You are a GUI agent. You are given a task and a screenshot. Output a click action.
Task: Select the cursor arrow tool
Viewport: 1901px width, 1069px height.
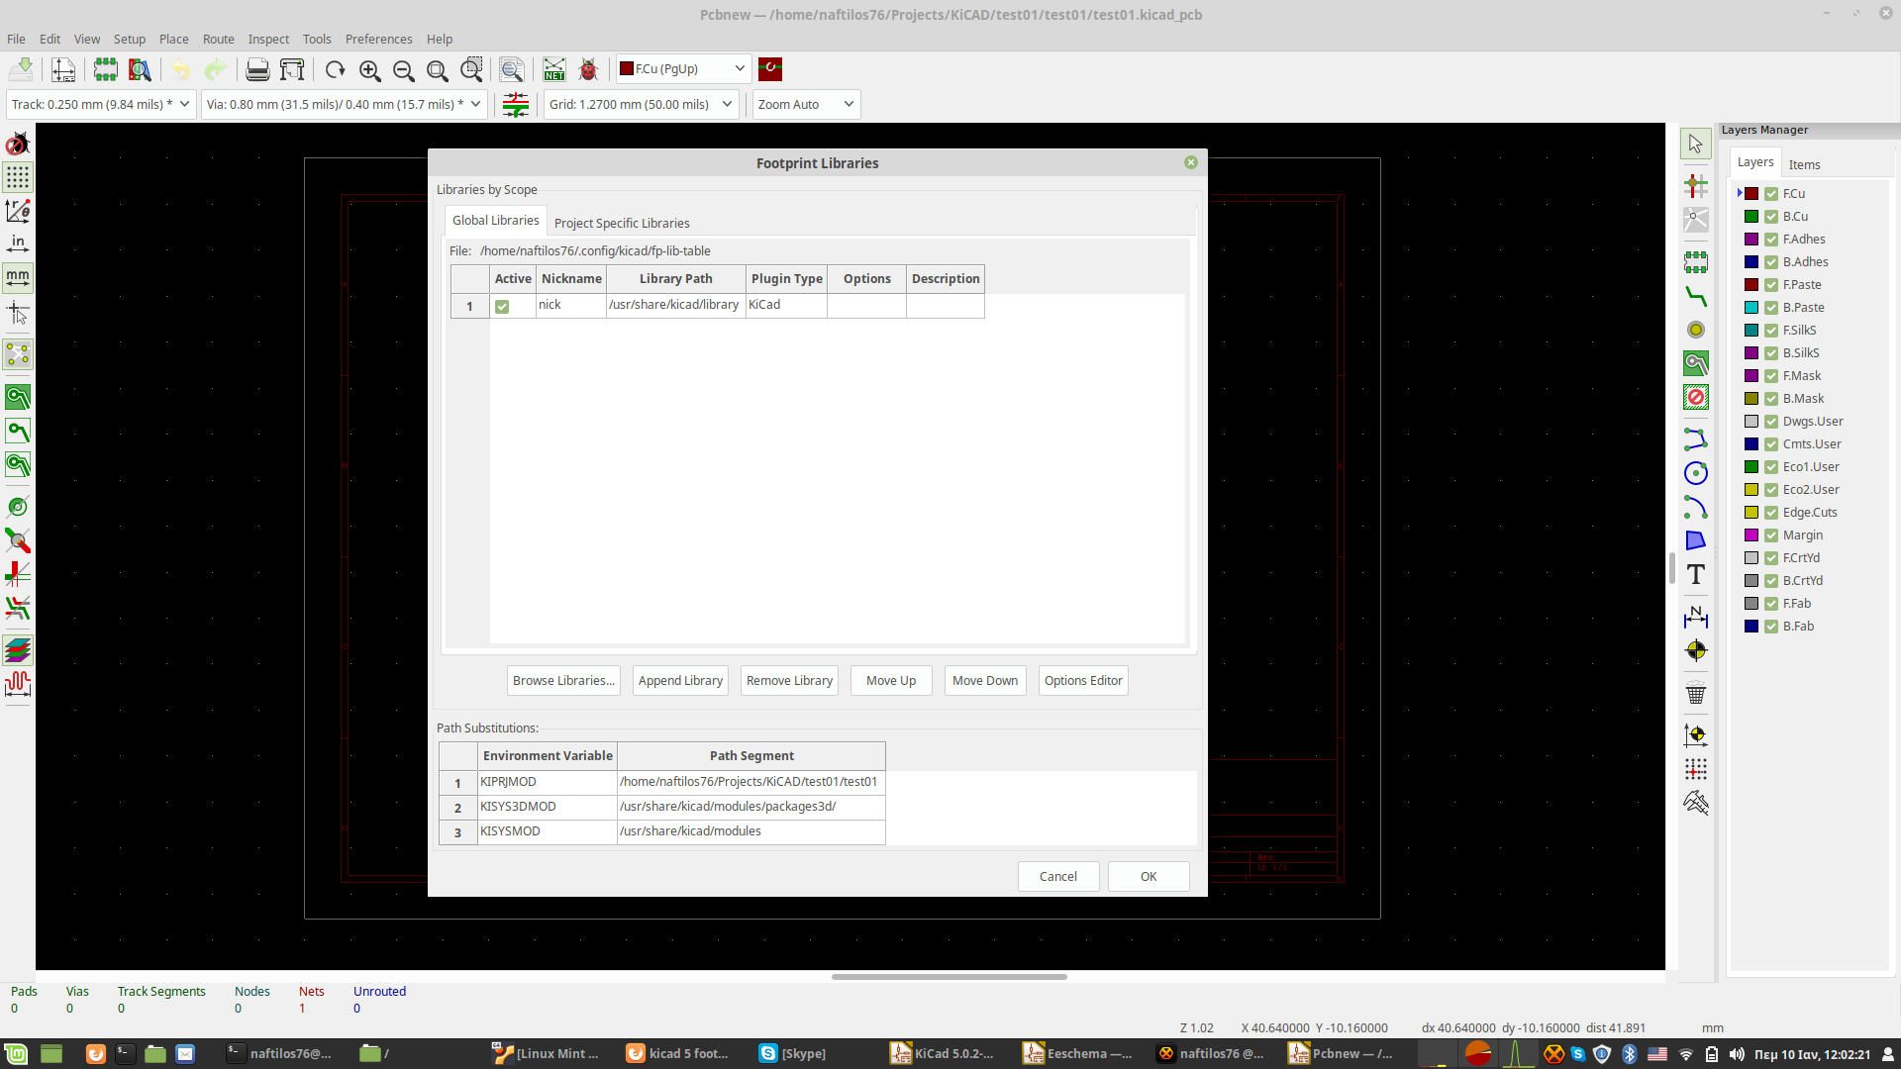(x=1695, y=144)
